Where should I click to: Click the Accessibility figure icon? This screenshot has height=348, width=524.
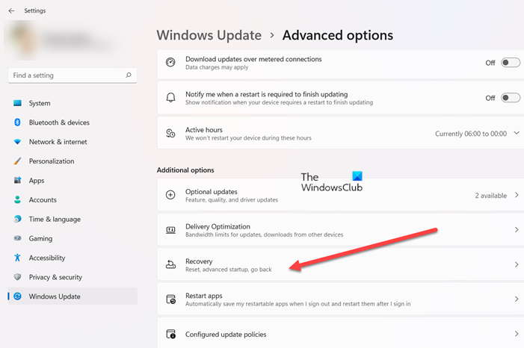(x=17, y=258)
